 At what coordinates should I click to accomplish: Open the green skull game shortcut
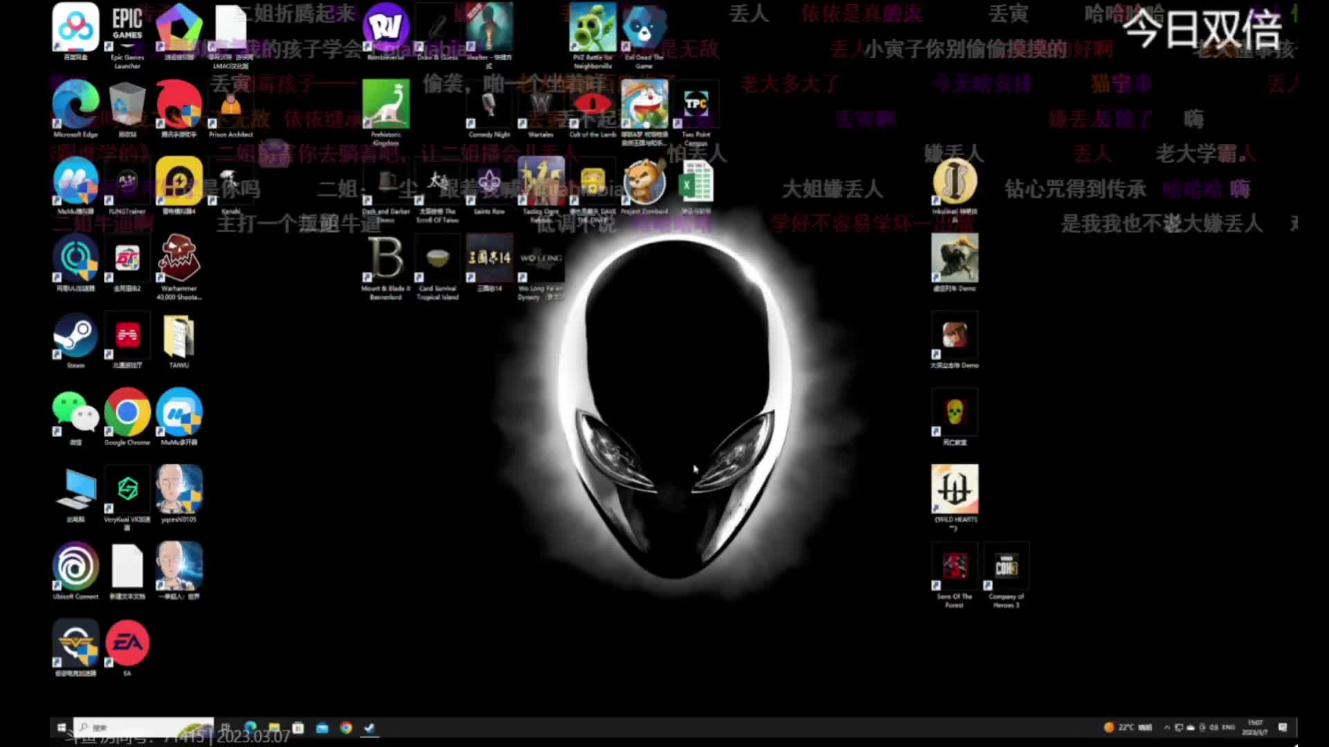(x=955, y=417)
